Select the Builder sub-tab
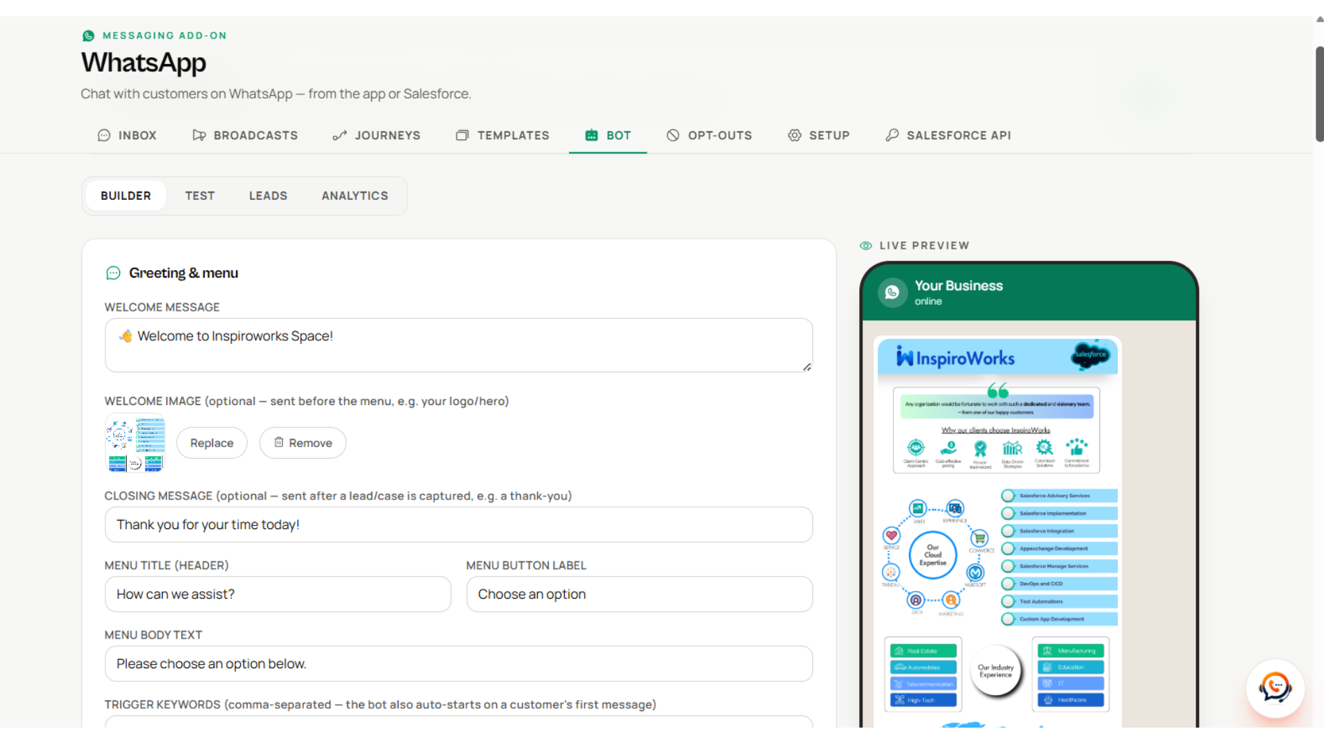The width and height of the screenshot is (1324, 744). coord(126,196)
